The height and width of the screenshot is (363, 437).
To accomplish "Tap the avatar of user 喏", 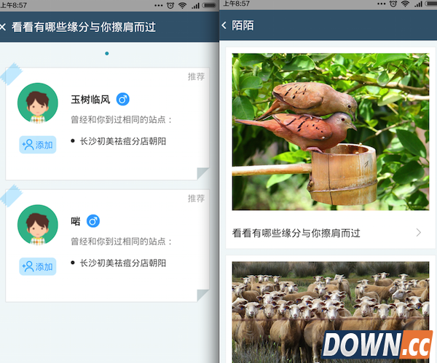I will click(38, 225).
